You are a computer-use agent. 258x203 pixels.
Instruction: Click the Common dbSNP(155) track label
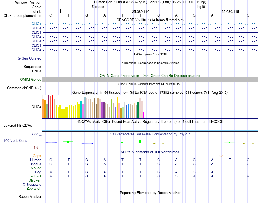click(24, 88)
